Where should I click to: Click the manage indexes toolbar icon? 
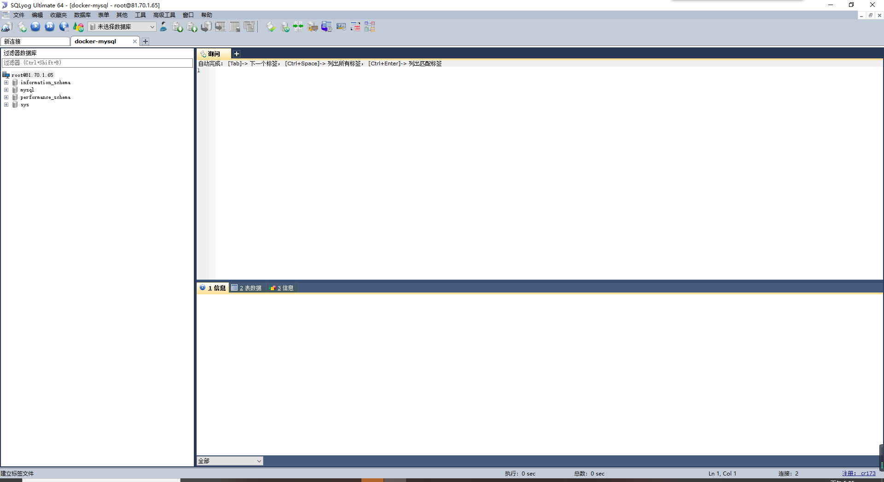[249, 27]
